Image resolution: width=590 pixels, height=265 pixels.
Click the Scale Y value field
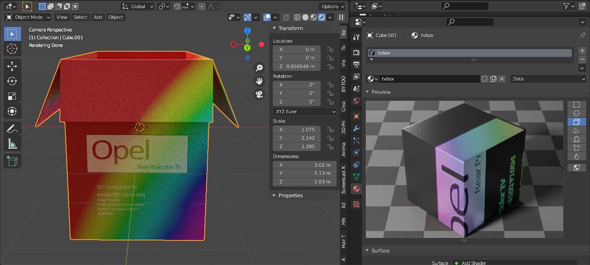click(x=297, y=138)
